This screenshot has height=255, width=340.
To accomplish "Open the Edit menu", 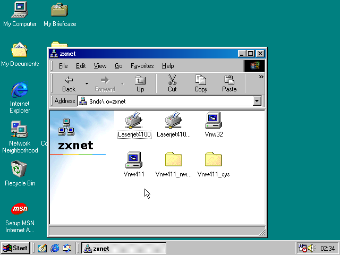I will coord(81,66).
